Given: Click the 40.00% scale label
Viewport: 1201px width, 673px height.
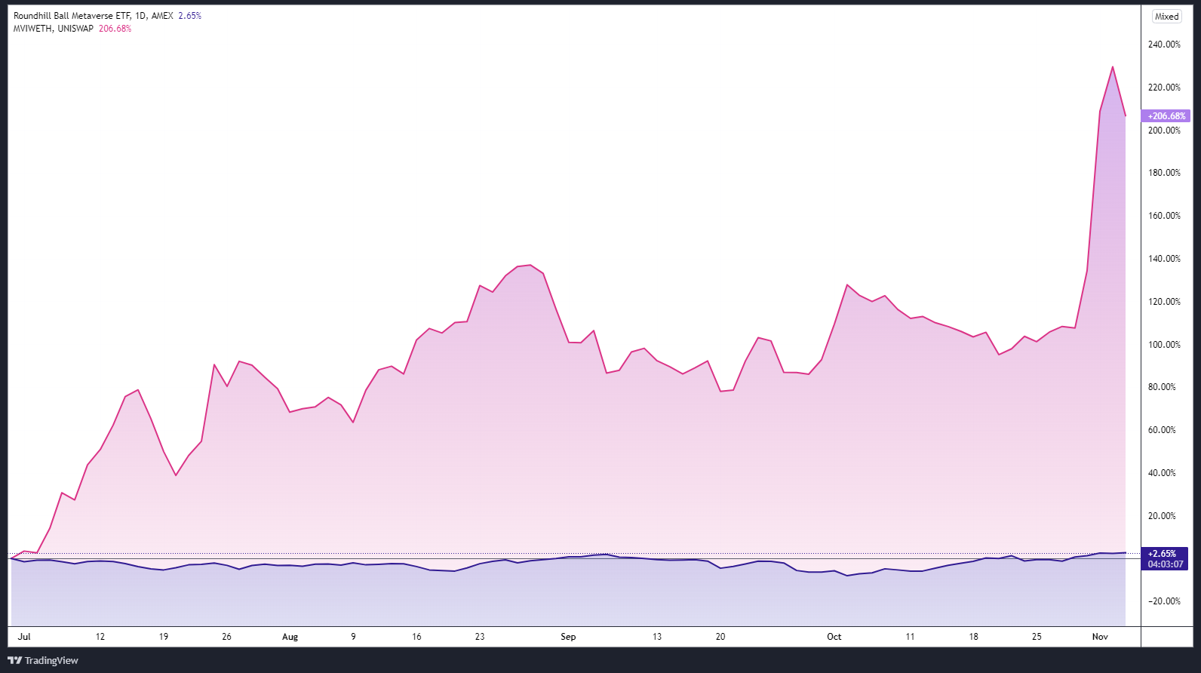Looking at the screenshot, I should click(x=1162, y=473).
